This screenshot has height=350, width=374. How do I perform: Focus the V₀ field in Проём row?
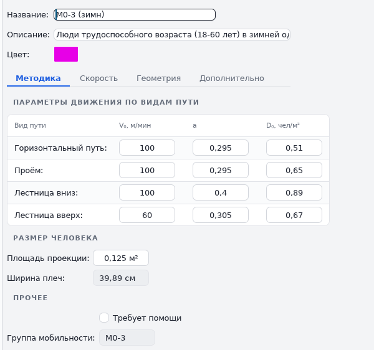pos(147,171)
